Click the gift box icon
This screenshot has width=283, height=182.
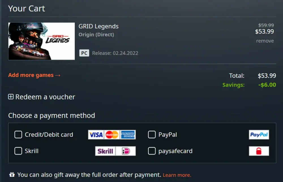(x=12, y=175)
